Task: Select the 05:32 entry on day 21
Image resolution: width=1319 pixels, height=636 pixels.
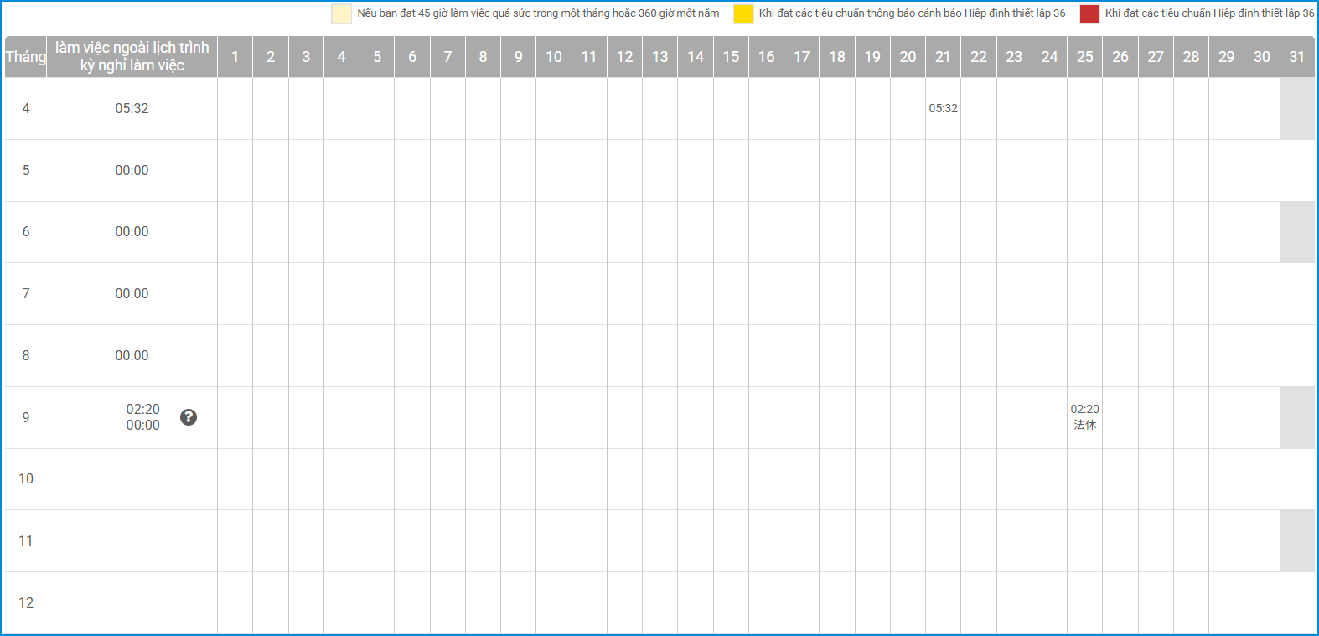Action: pyautogui.click(x=943, y=108)
